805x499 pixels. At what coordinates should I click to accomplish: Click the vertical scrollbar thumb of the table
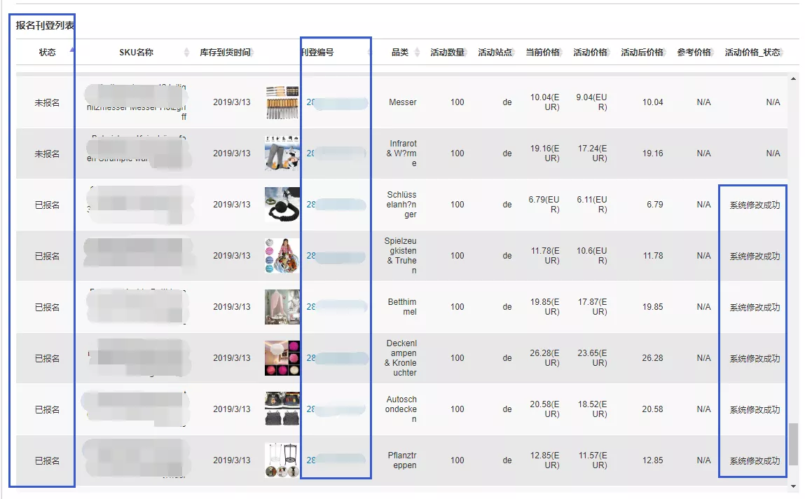(x=793, y=444)
